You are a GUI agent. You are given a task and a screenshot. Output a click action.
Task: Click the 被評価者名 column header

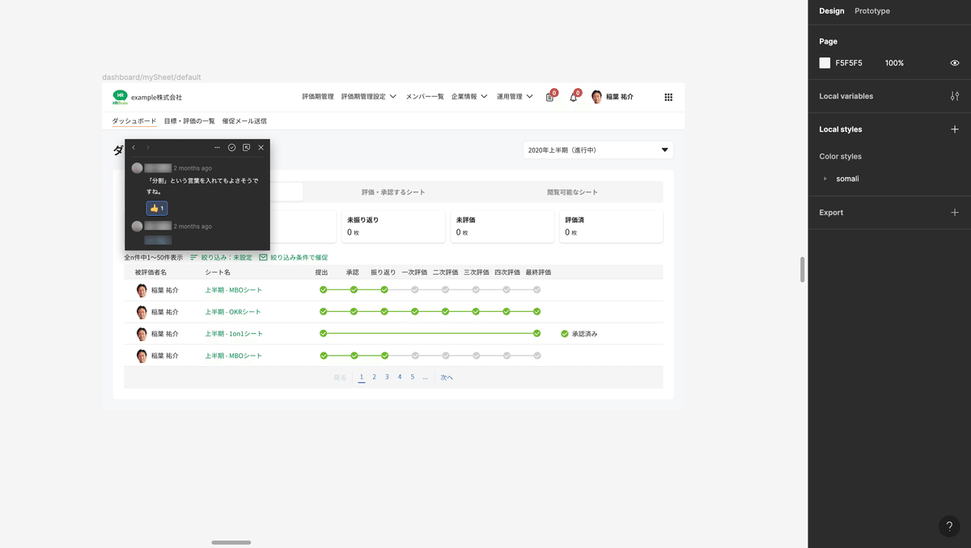(151, 272)
